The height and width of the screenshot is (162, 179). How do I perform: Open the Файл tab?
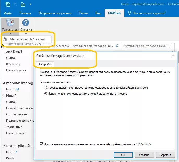pyautogui.click(x=8, y=13)
